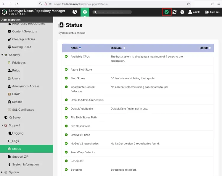Collapse the Support tree section
Screen dimensions: 222x176
click(2, 125)
